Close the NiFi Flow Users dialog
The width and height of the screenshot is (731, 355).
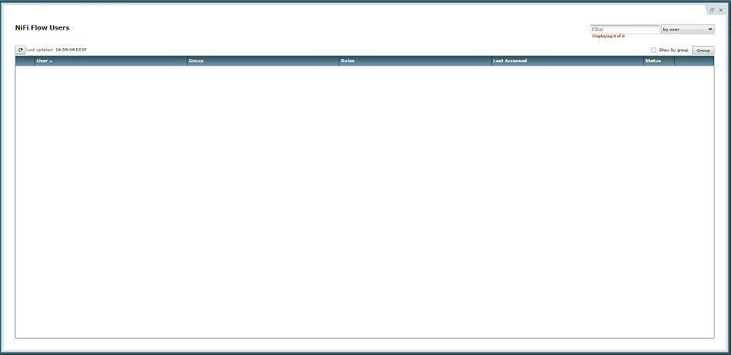(x=721, y=10)
